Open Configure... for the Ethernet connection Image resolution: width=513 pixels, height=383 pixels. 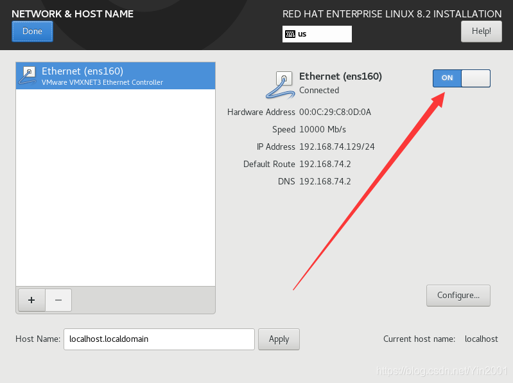click(458, 295)
